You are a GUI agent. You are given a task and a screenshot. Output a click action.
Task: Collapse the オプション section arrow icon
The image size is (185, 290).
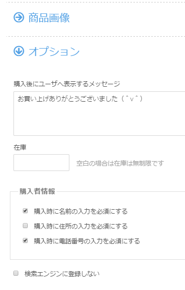click(19, 51)
